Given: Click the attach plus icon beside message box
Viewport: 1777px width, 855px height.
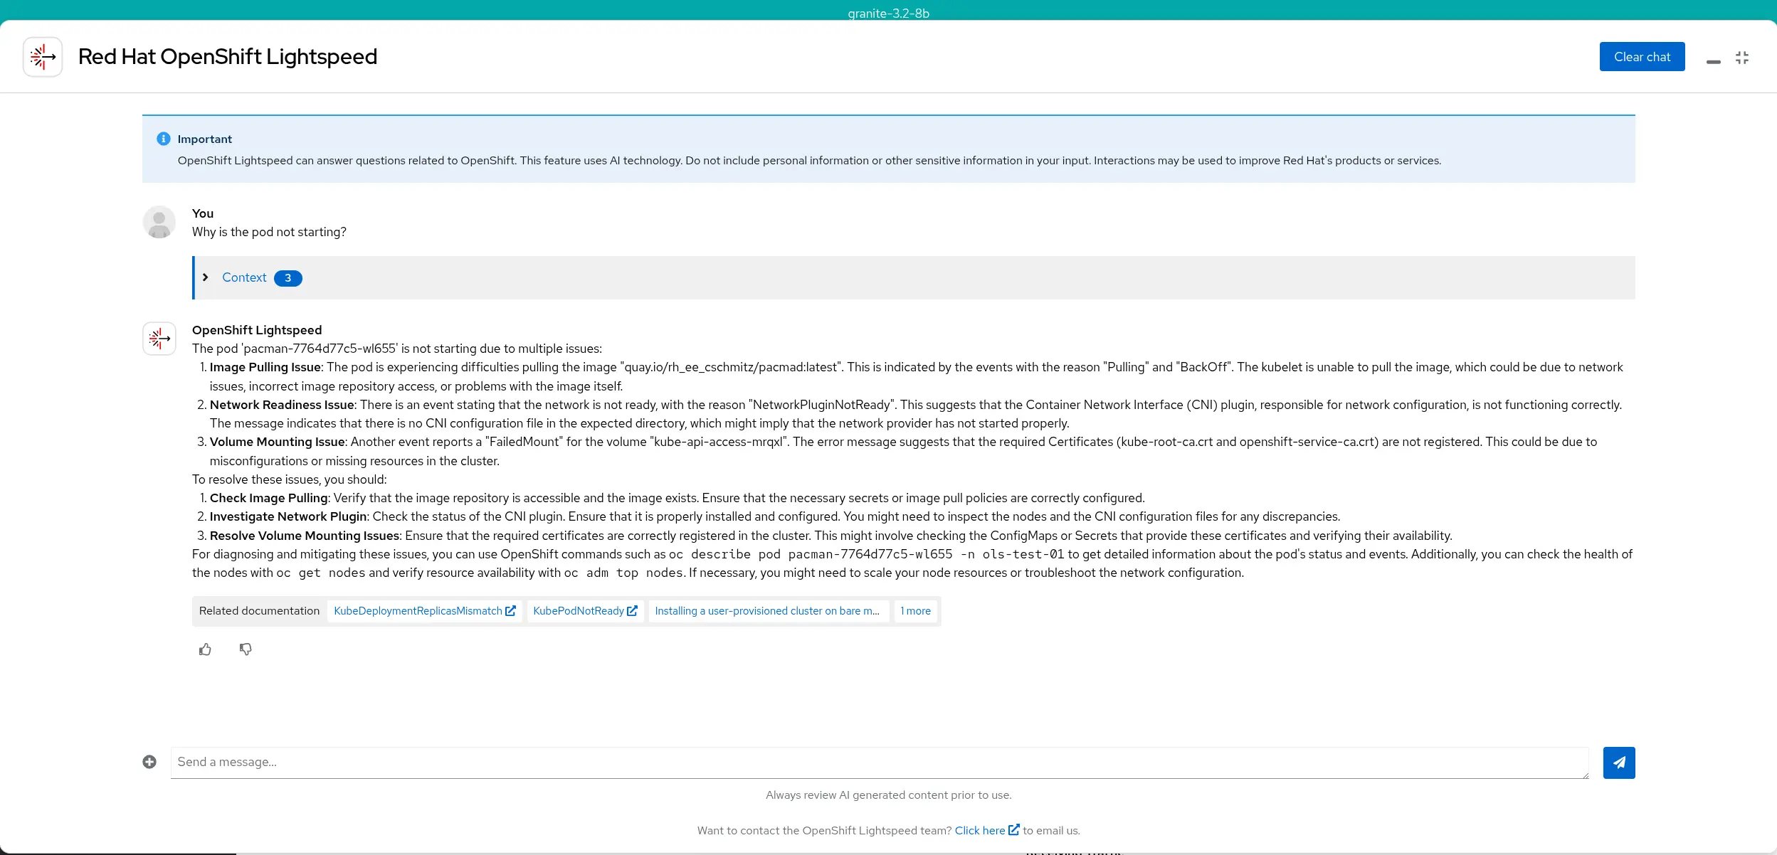Looking at the screenshot, I should [x=149, y=762].
